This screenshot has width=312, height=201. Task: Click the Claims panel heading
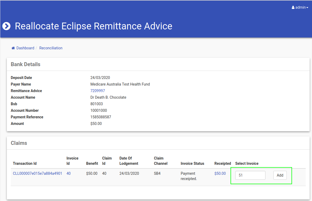(x=19, y=143)
